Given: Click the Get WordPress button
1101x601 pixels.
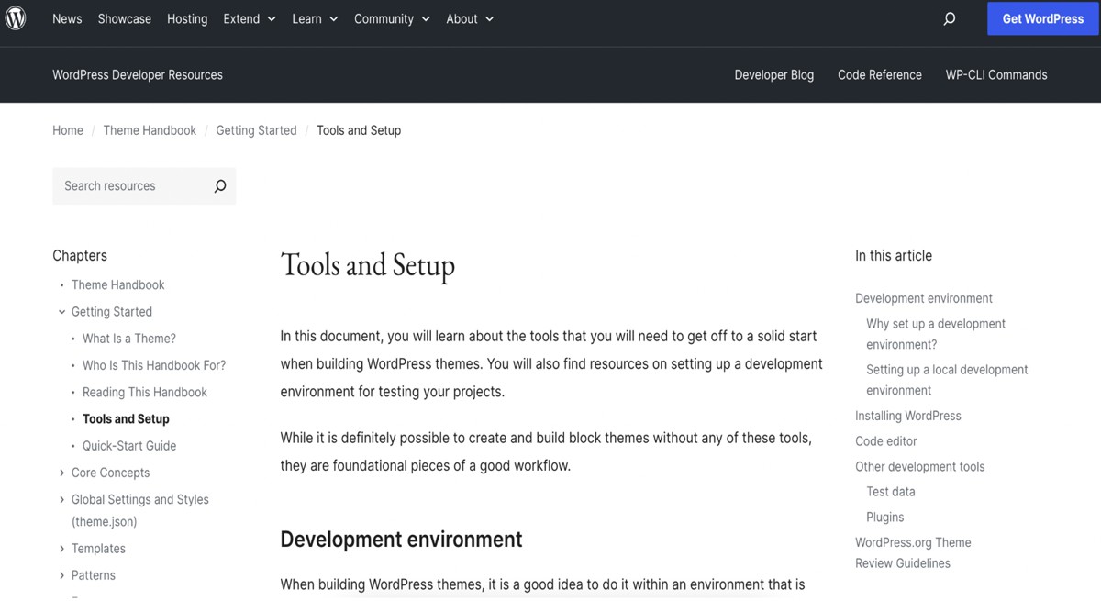Looking at the screenshot, I should (1043, 18).
